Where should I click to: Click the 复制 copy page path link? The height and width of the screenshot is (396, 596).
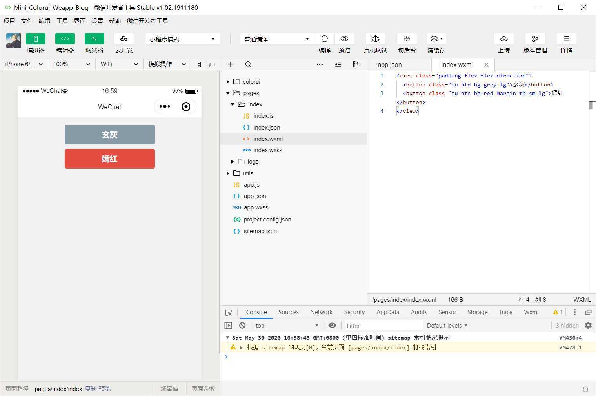click(90, 389)
